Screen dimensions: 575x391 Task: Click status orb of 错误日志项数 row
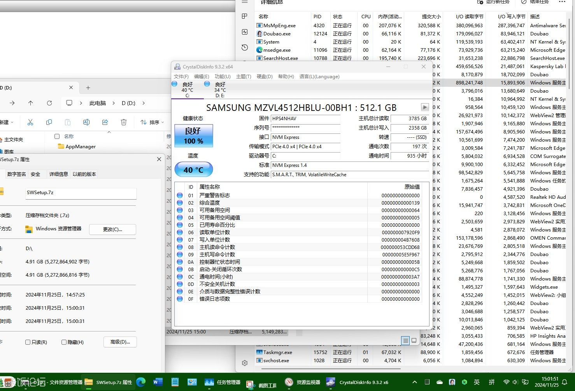coord(180,299)
